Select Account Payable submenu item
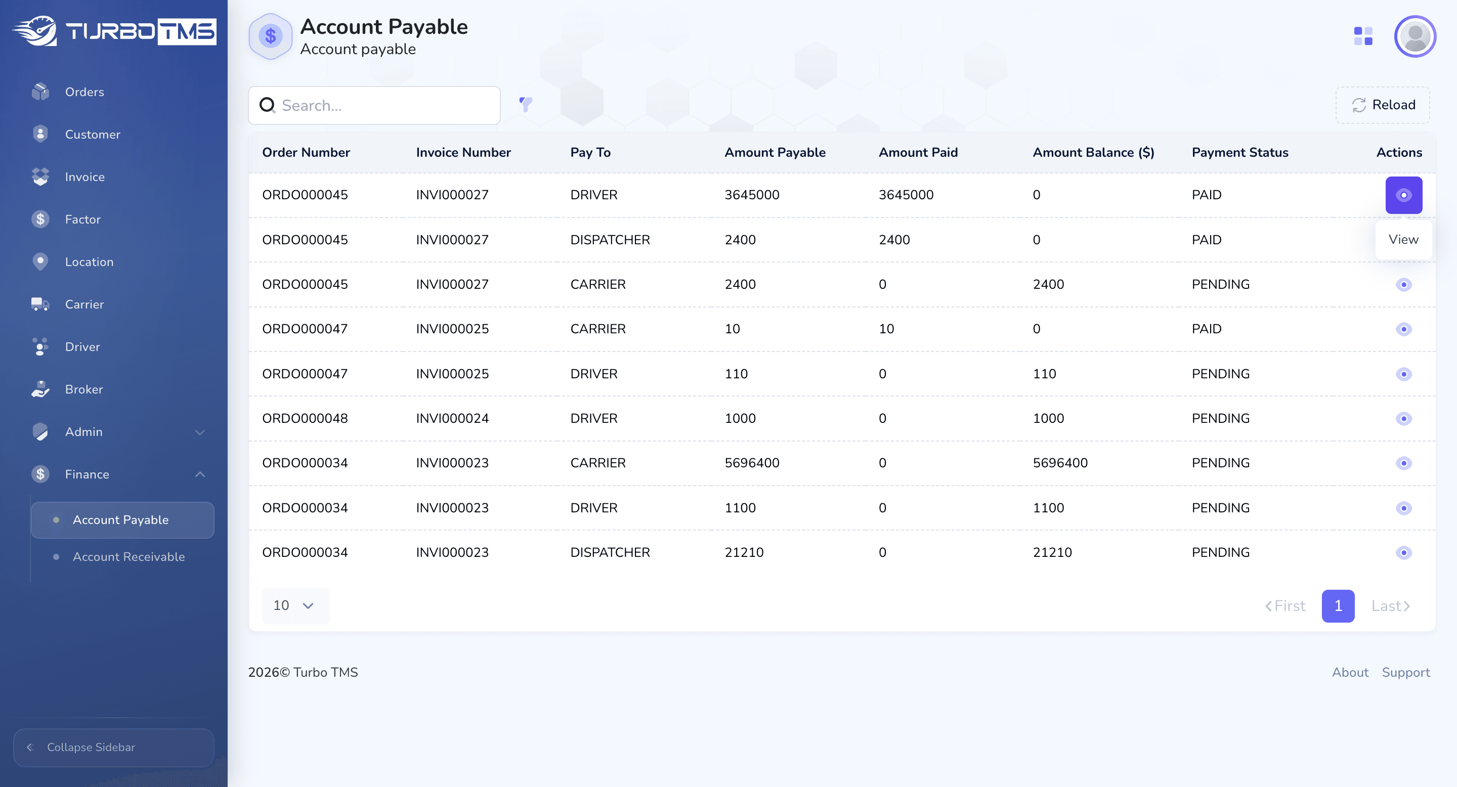 [x=122, y=520]
